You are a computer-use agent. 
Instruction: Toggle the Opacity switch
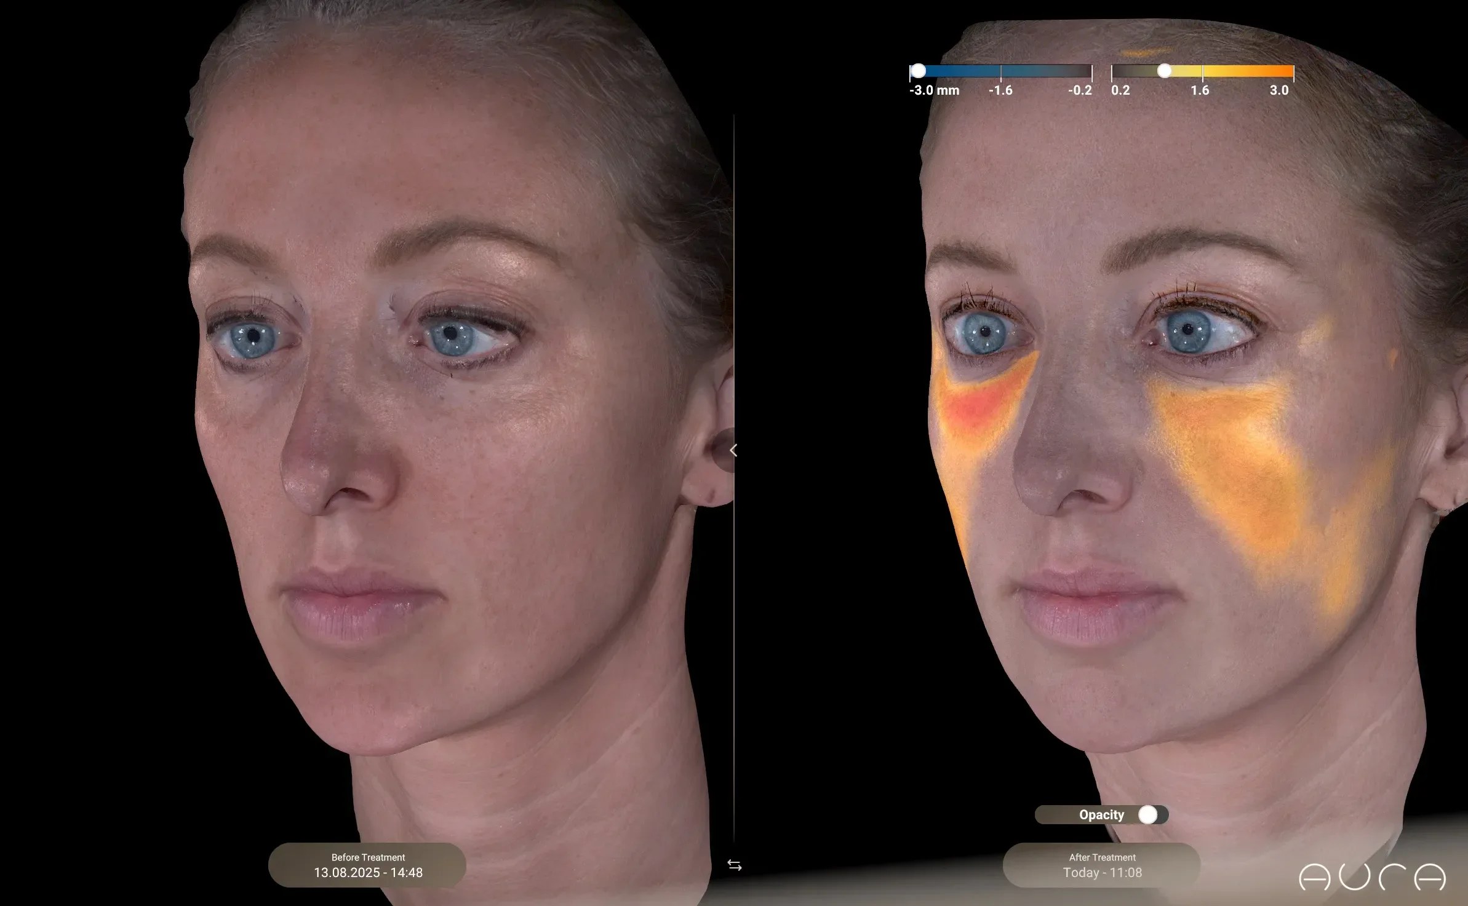click(x=1151, y=815)
